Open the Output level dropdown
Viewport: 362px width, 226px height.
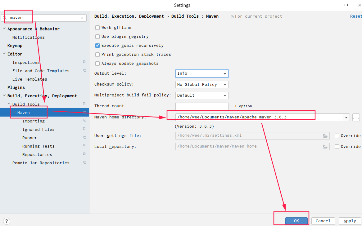click(x=202, y=73)
